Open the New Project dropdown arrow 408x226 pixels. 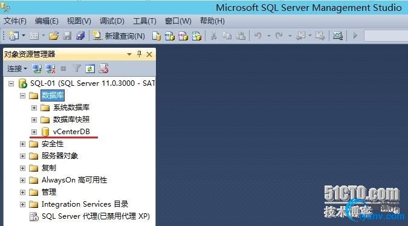(x=23, y=35)
